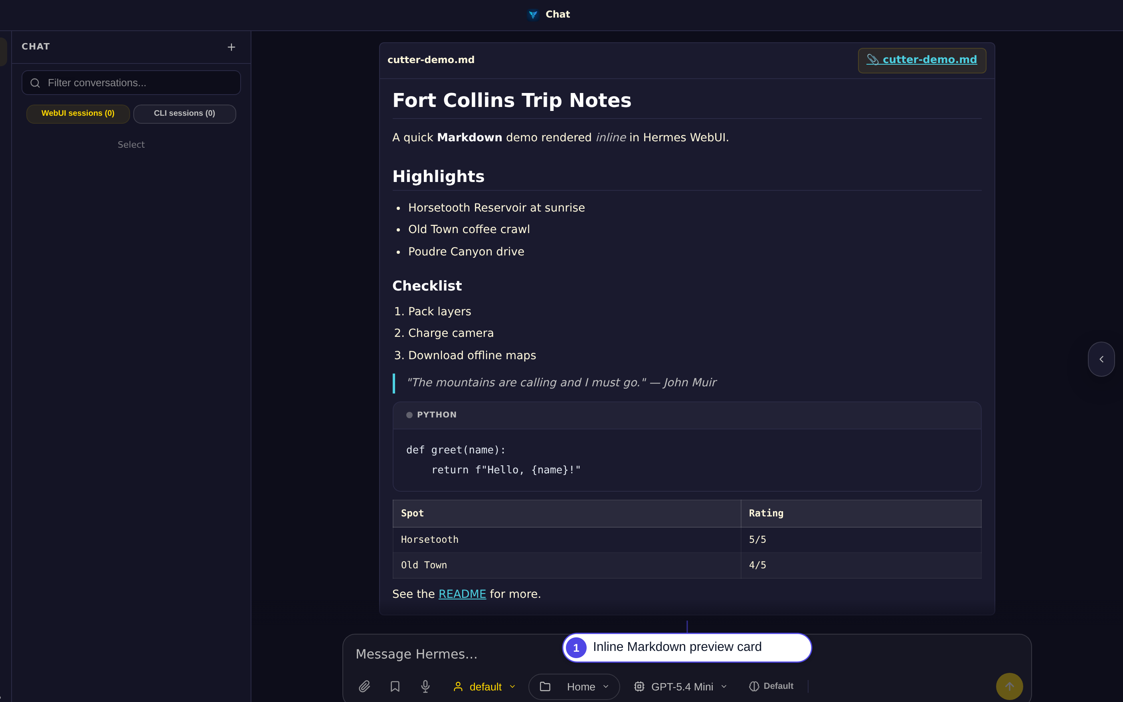1123x702 pixels.
Task: Focus the Filter conversations search field
Action: pos(131,83)
